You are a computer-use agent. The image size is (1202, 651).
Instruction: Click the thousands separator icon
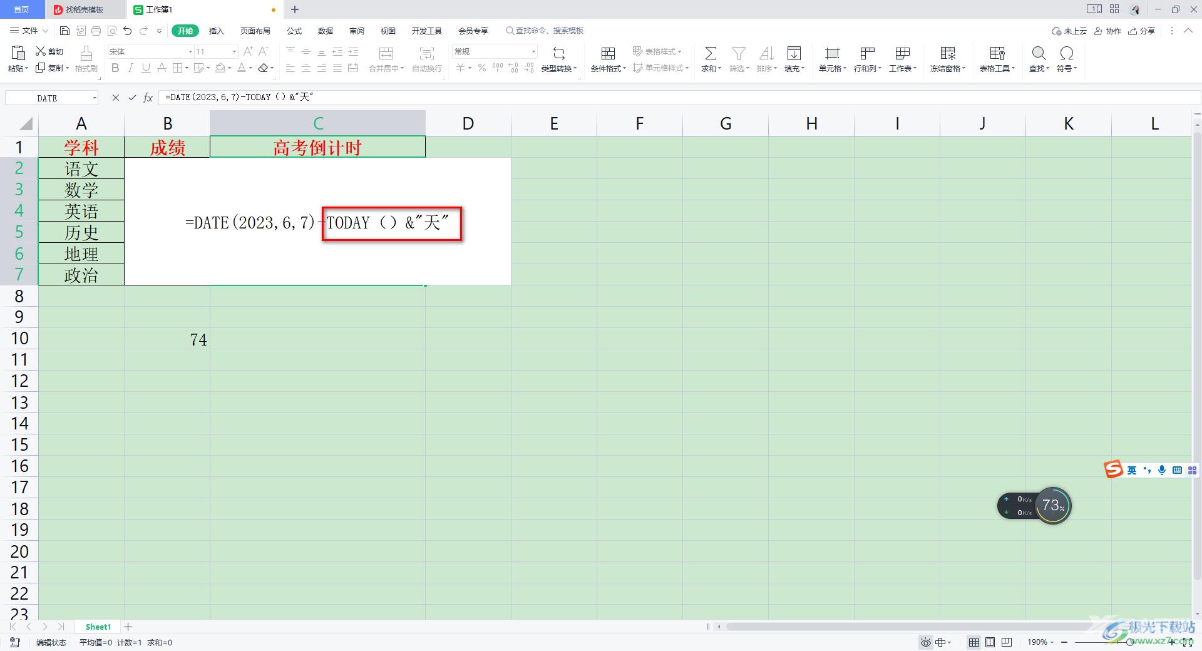pos(498,68)
